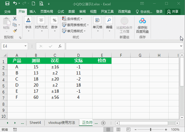Open ribbon display options icon

(142, 3)
